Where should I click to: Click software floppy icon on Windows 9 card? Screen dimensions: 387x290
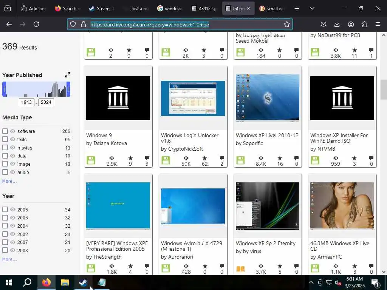pos(91,160)
